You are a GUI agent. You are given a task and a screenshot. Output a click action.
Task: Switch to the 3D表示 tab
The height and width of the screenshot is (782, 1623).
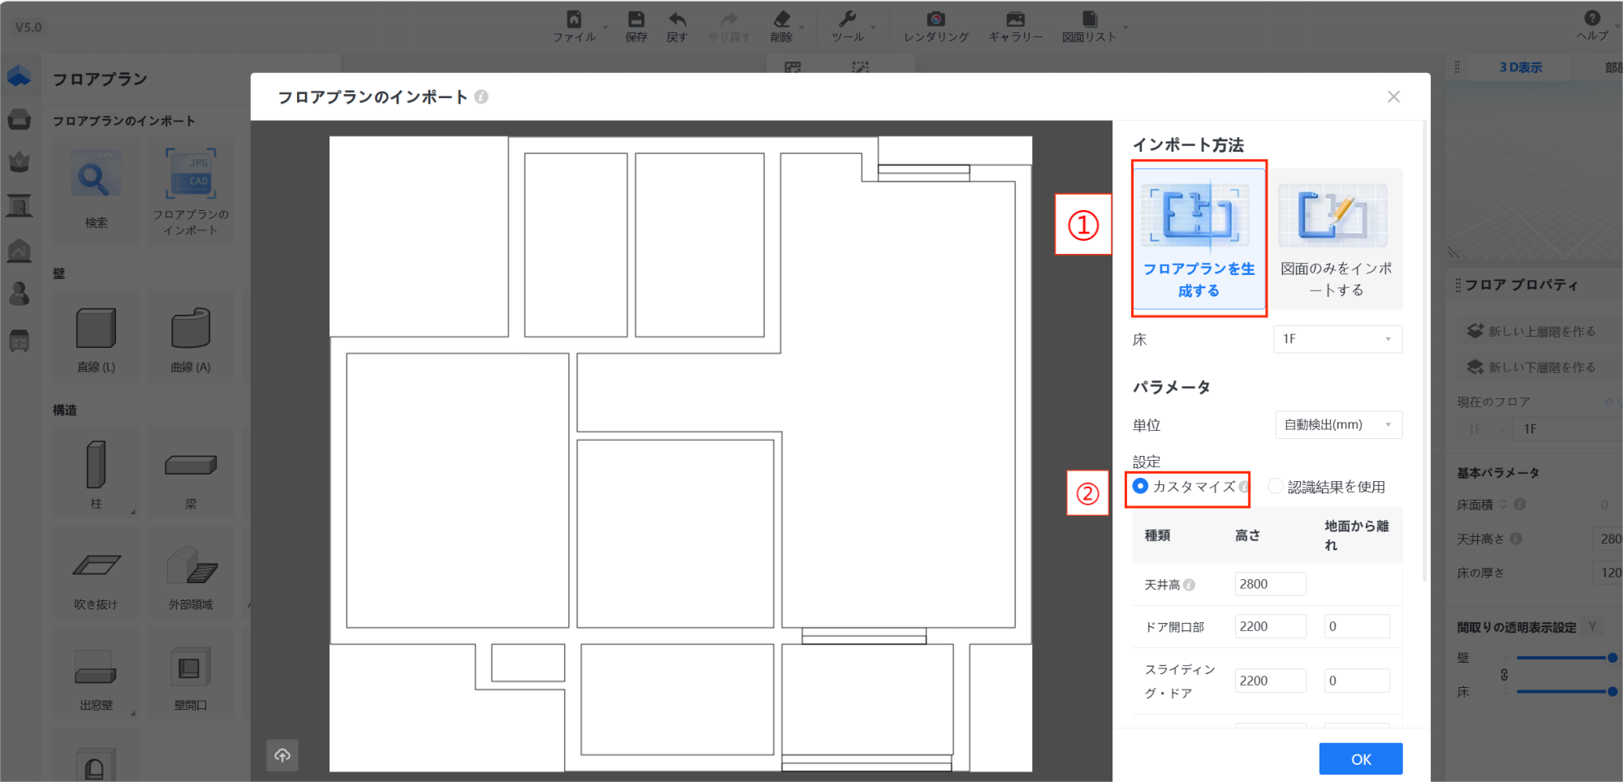point(1521,67)
